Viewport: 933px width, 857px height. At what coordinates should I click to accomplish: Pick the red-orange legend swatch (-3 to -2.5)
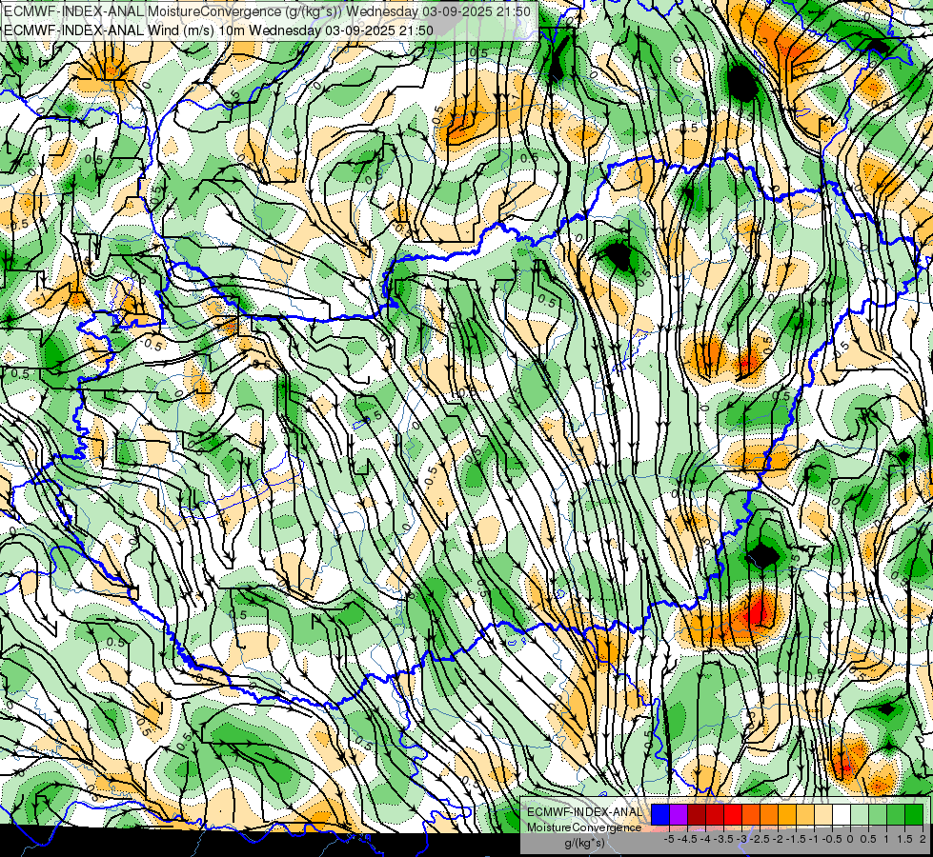click(x=751, y=814)
